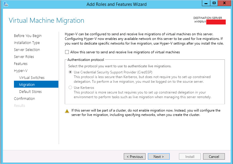Jump to the Server Roles page
This screenshot has width=233, height=164.
tap(24, 57)
